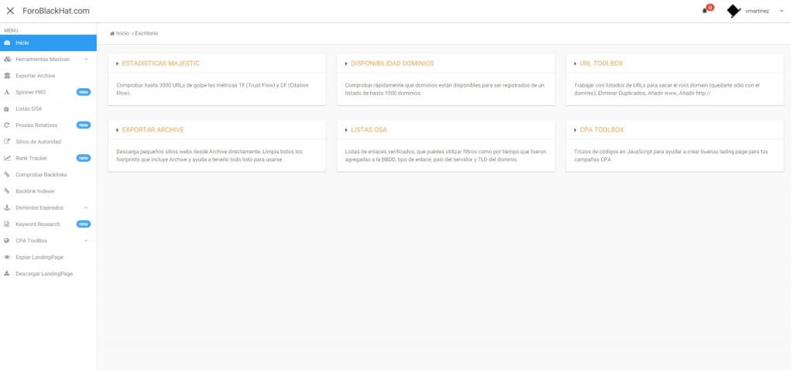The image size is (793, 370).
Task: Open CPA ToolBox sidebar item
Action: coord(48,241)
